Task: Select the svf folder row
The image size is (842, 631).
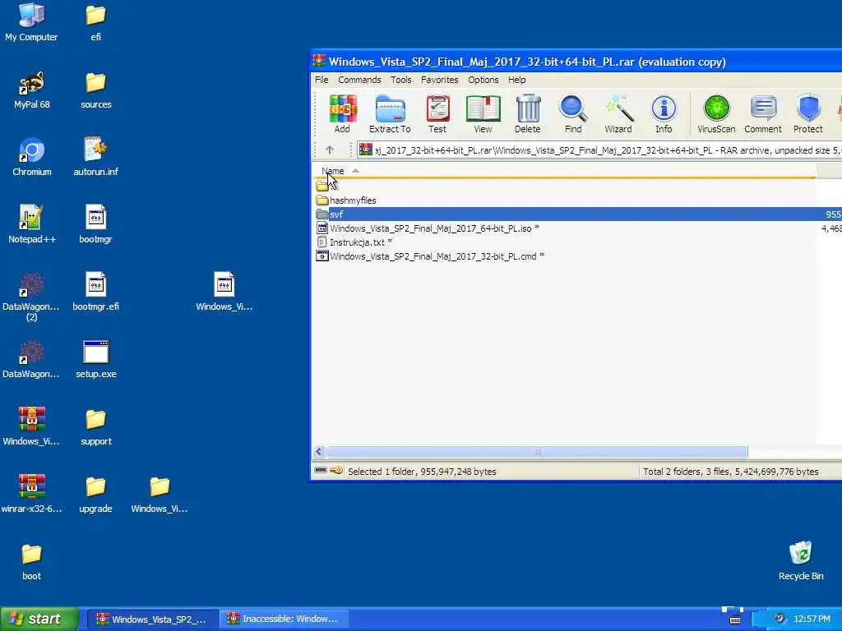Action: click(577, 214)
